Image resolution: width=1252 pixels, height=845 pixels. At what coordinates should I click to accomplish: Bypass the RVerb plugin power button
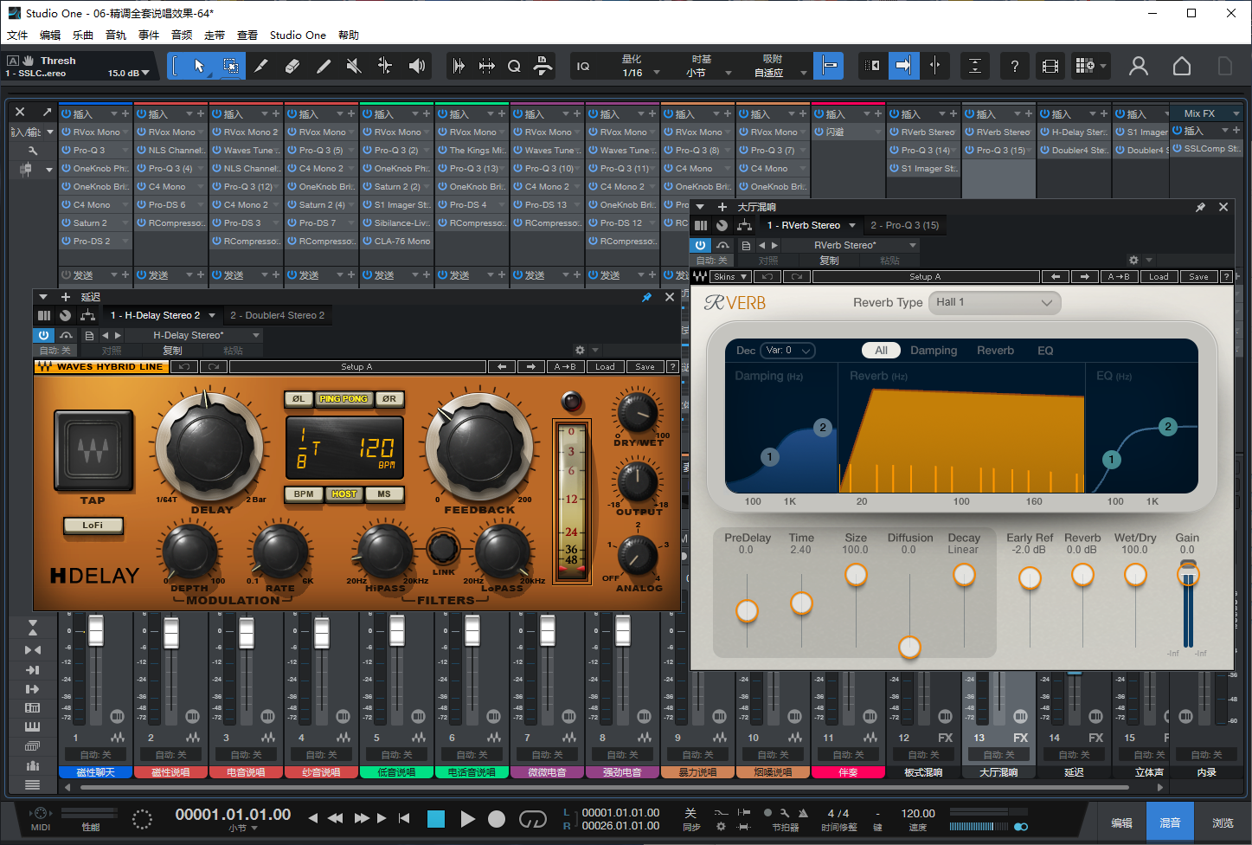(700, 245)
